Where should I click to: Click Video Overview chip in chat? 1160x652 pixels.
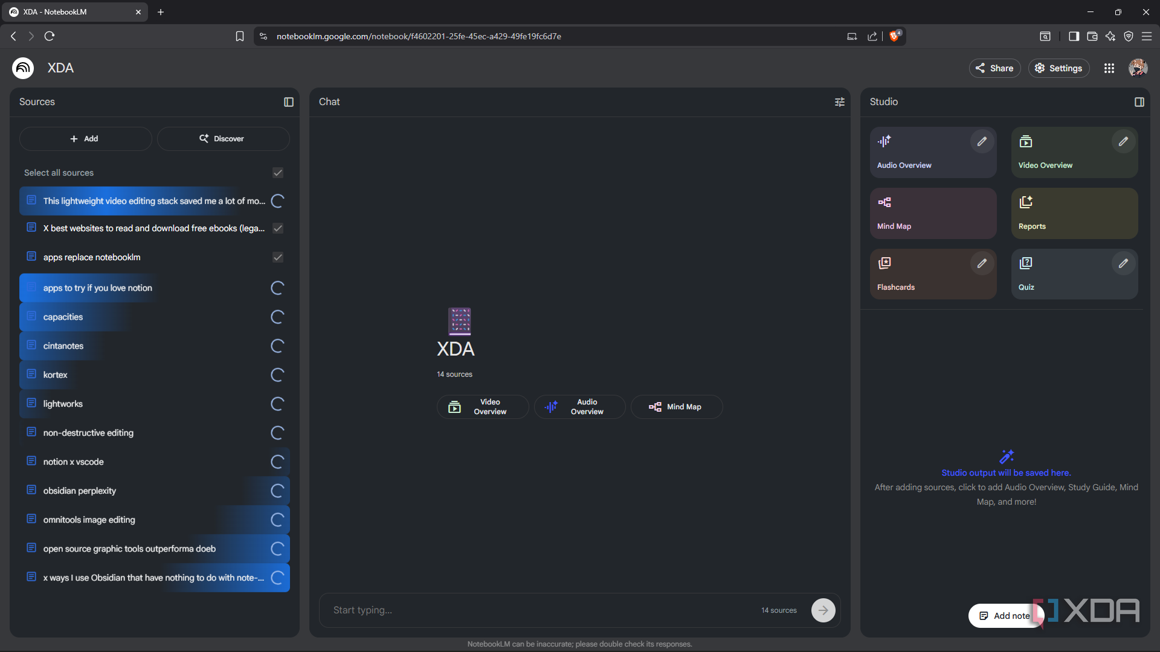(483, 407)
